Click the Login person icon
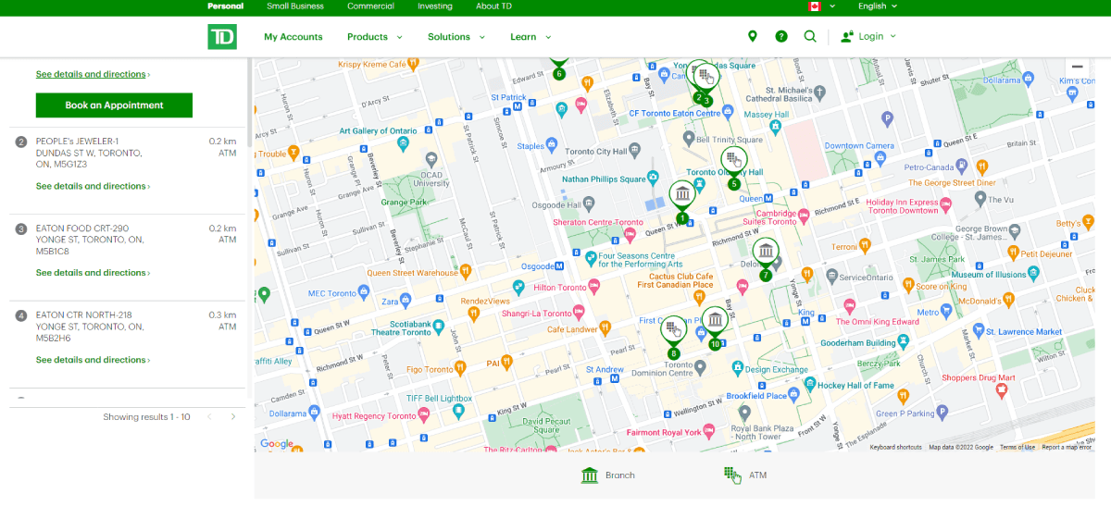This screenshot has height=506, width=1111. [846, 37]
